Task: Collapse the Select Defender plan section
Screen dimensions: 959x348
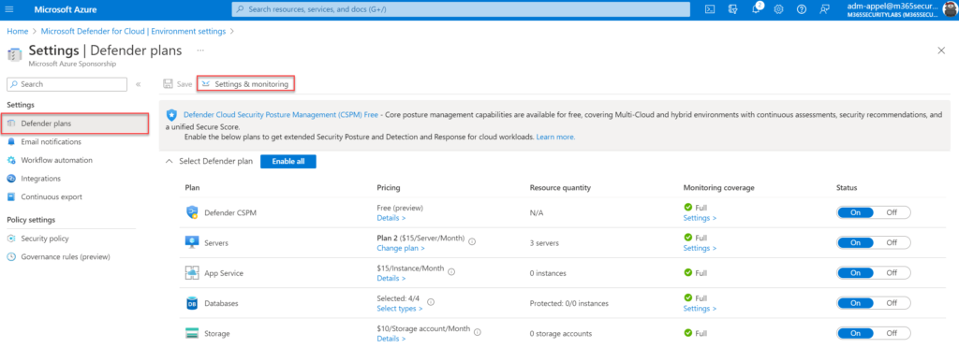Action: 169,162
